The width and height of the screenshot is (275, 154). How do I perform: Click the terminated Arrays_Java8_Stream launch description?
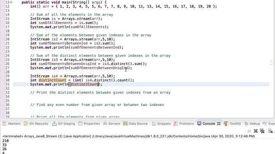tap(128, 136)
